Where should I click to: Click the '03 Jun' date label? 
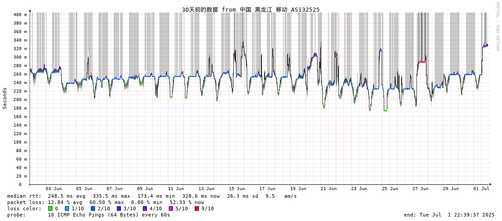point(53,189)
